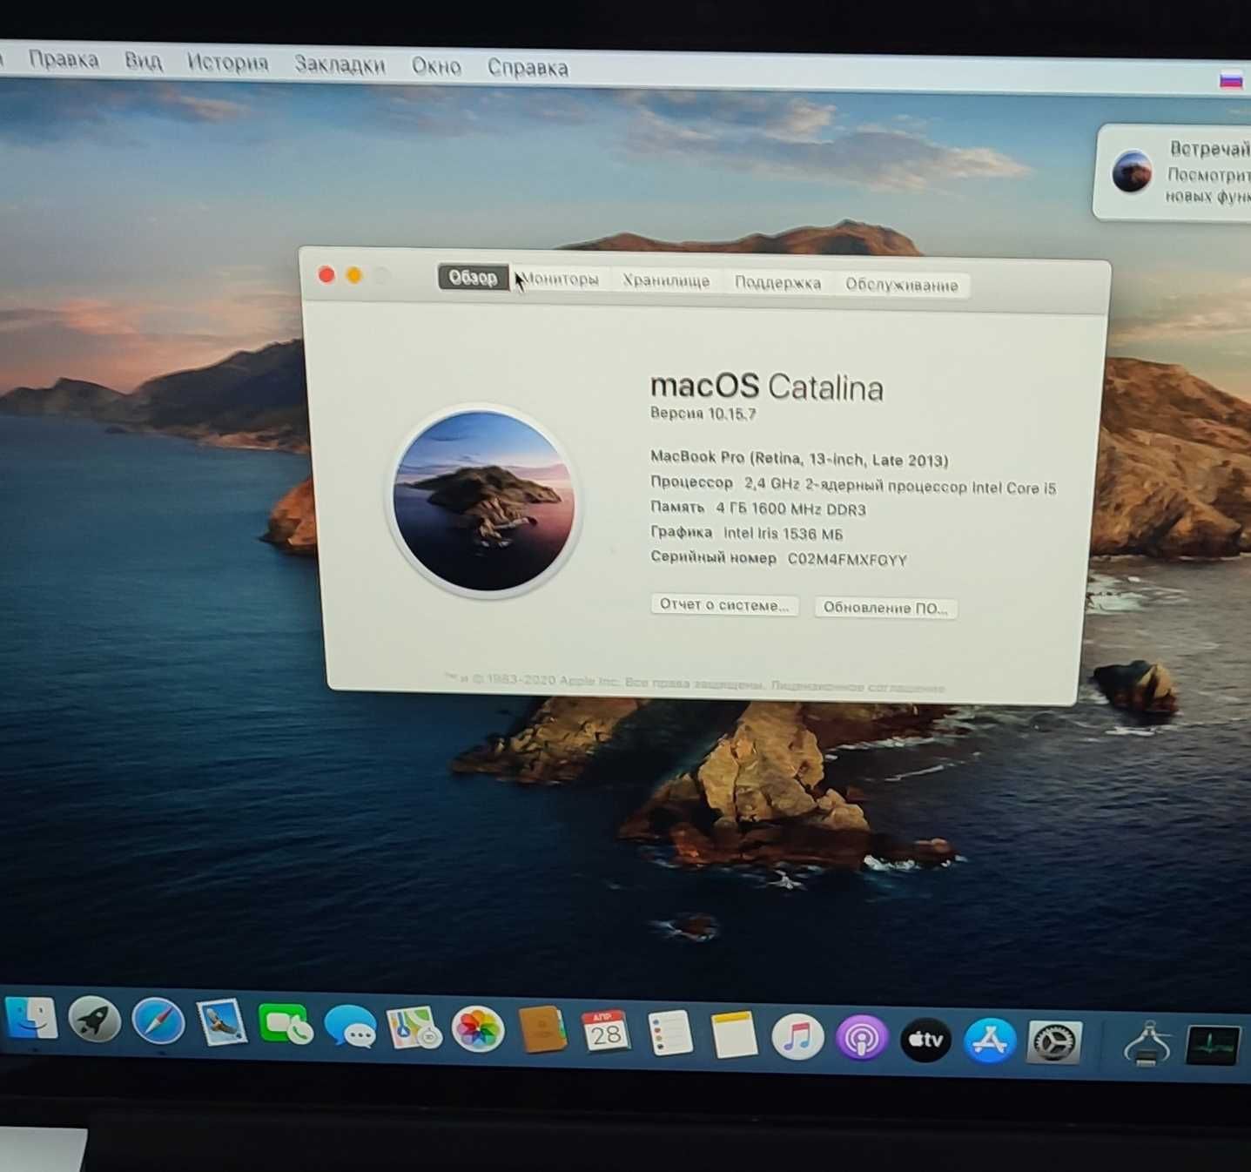Open the Окно menu
Viewport: 1251px width, 1172px height.
(436, 66)
